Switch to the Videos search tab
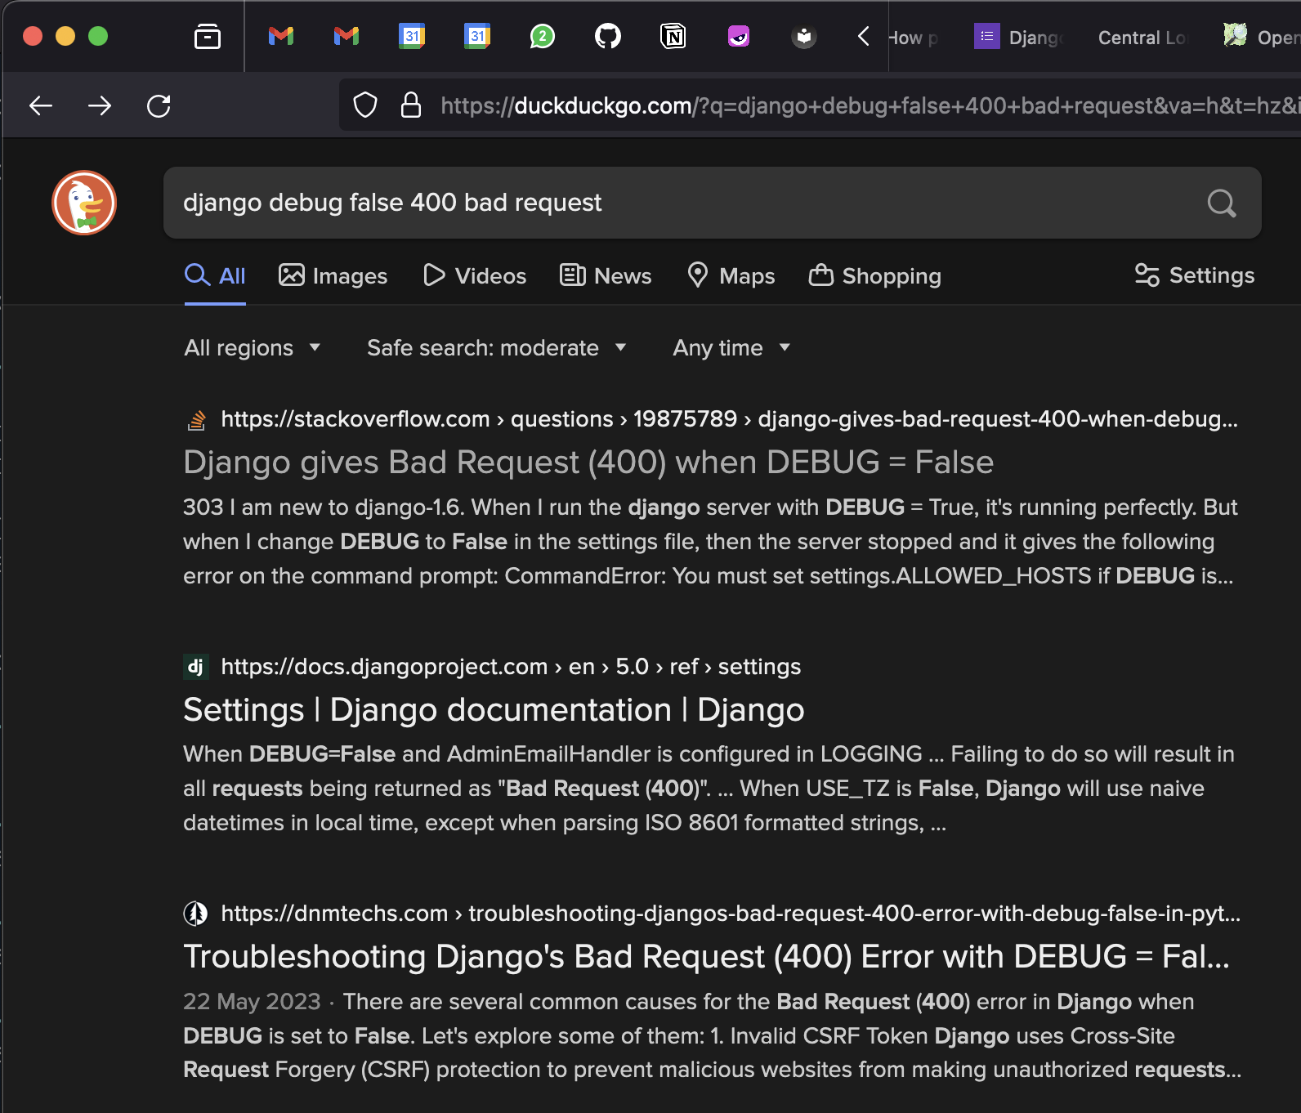 click(x=475, y=276)
